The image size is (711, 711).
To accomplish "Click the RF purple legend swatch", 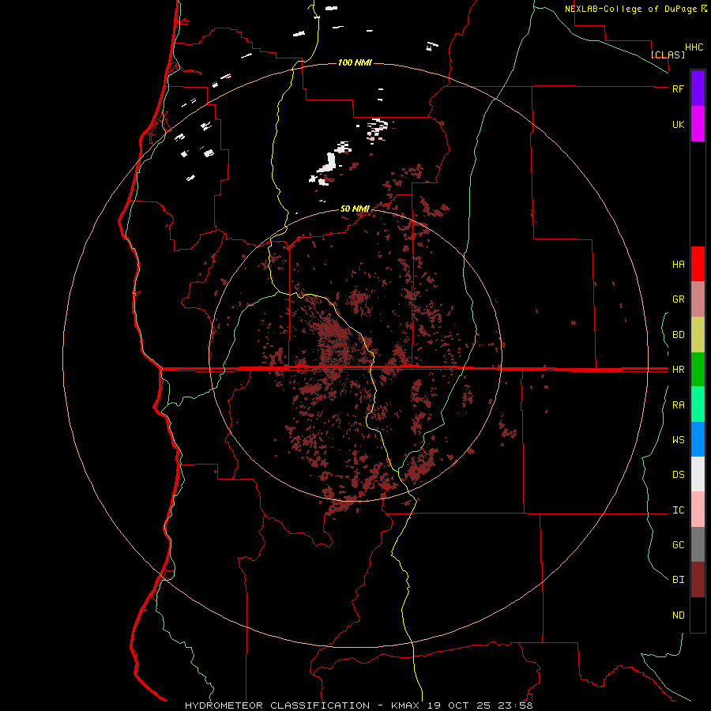I will [x=698, y=88].
